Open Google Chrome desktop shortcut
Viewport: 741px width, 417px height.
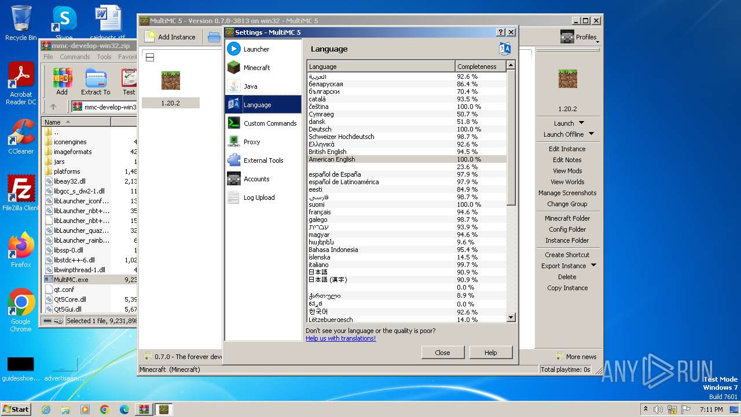coord(21,310)
